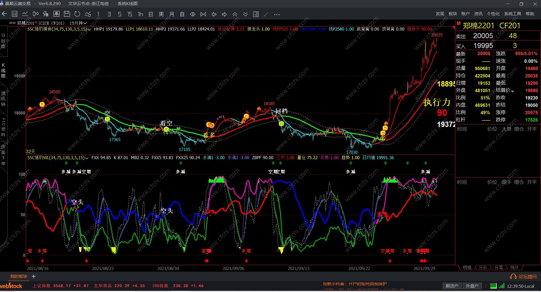541x292 pixels.
Task: Select the 周 weekly period button
Action: tap(161, 14)
